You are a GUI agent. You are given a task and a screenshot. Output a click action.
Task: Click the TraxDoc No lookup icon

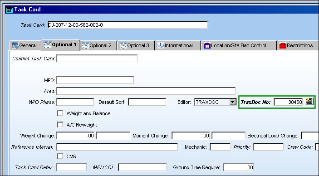tap(309, 102)
